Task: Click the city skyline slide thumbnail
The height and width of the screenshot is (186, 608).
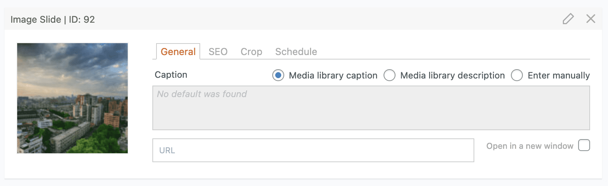Action: point(72,98)
